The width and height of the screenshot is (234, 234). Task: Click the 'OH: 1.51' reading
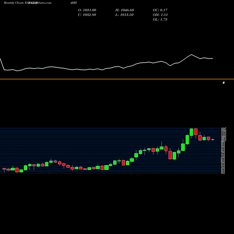(160, 15)
